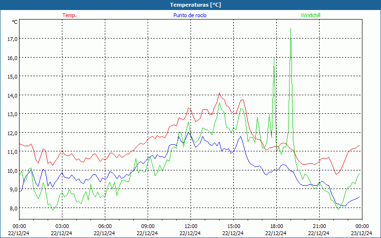Click the 18:00 time axis label
Viewport: 381px width, 238px height.
276,226
